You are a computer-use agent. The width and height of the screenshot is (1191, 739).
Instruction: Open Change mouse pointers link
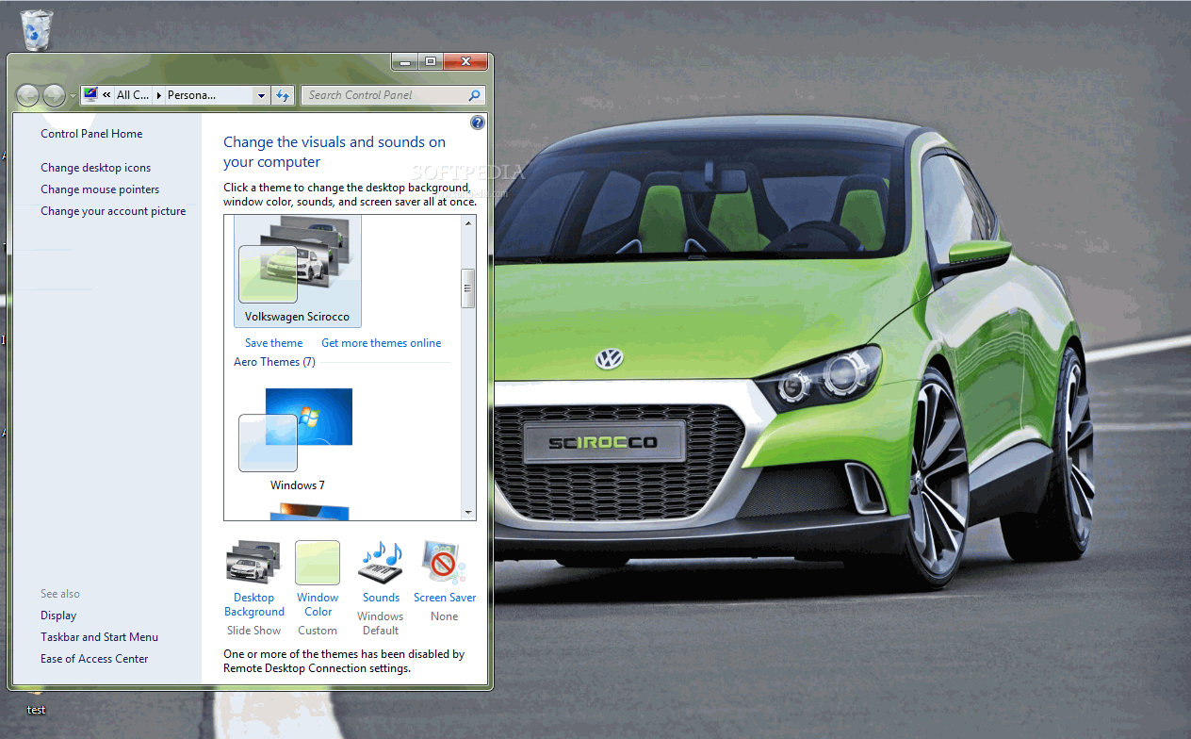click(100, 189)
